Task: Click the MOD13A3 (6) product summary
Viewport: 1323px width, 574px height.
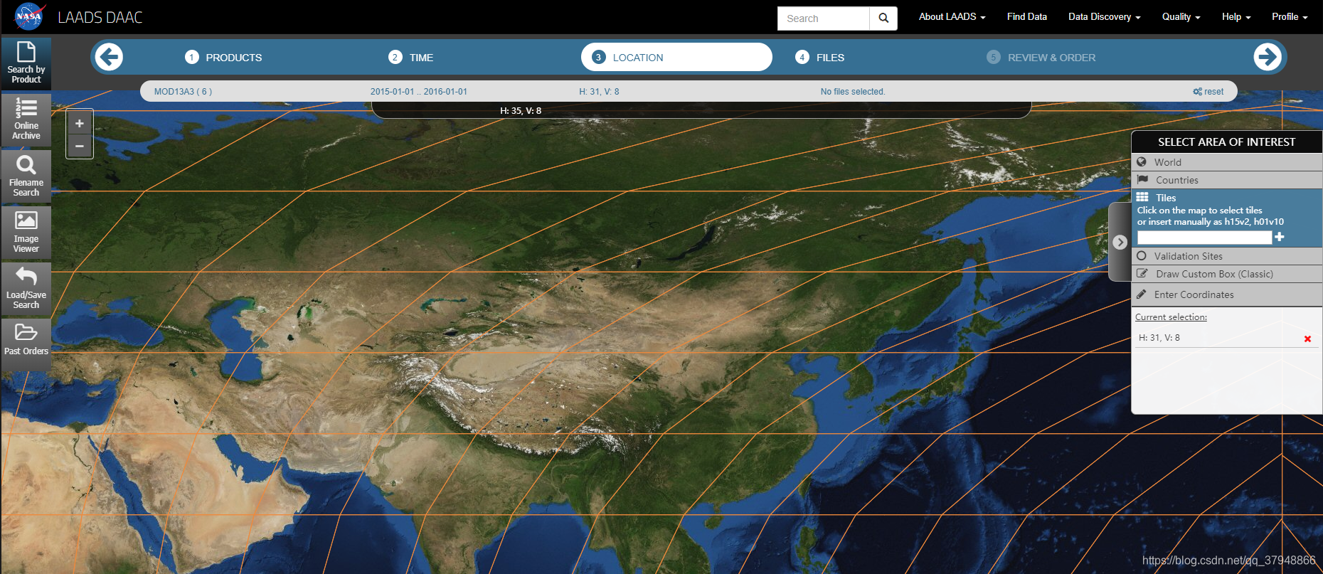Action: (x=183, y=92)
